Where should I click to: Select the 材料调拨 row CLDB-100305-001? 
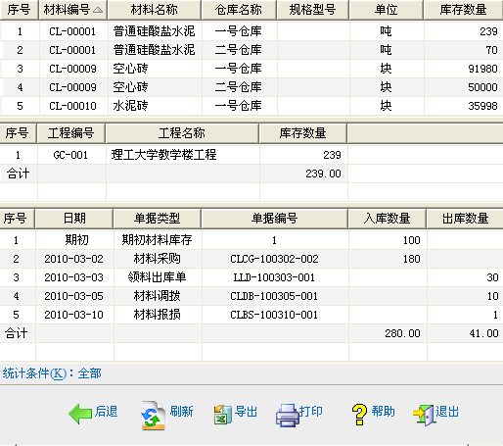251,296
